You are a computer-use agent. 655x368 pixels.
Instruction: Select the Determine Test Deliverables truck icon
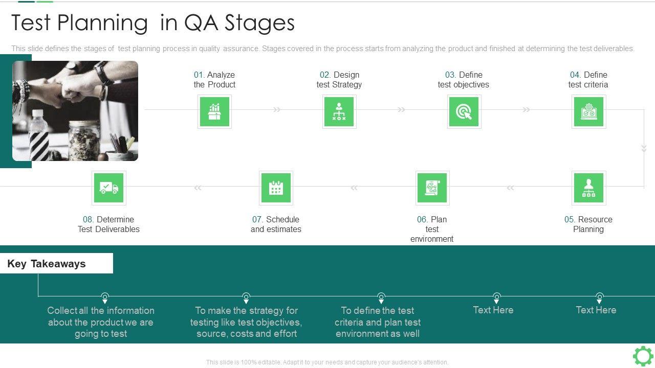pyautogui.click(x=108, y=188)
